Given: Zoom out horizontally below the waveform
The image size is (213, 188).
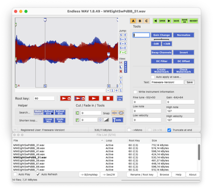Looking at the screenshot, I should tap(108, 90).
